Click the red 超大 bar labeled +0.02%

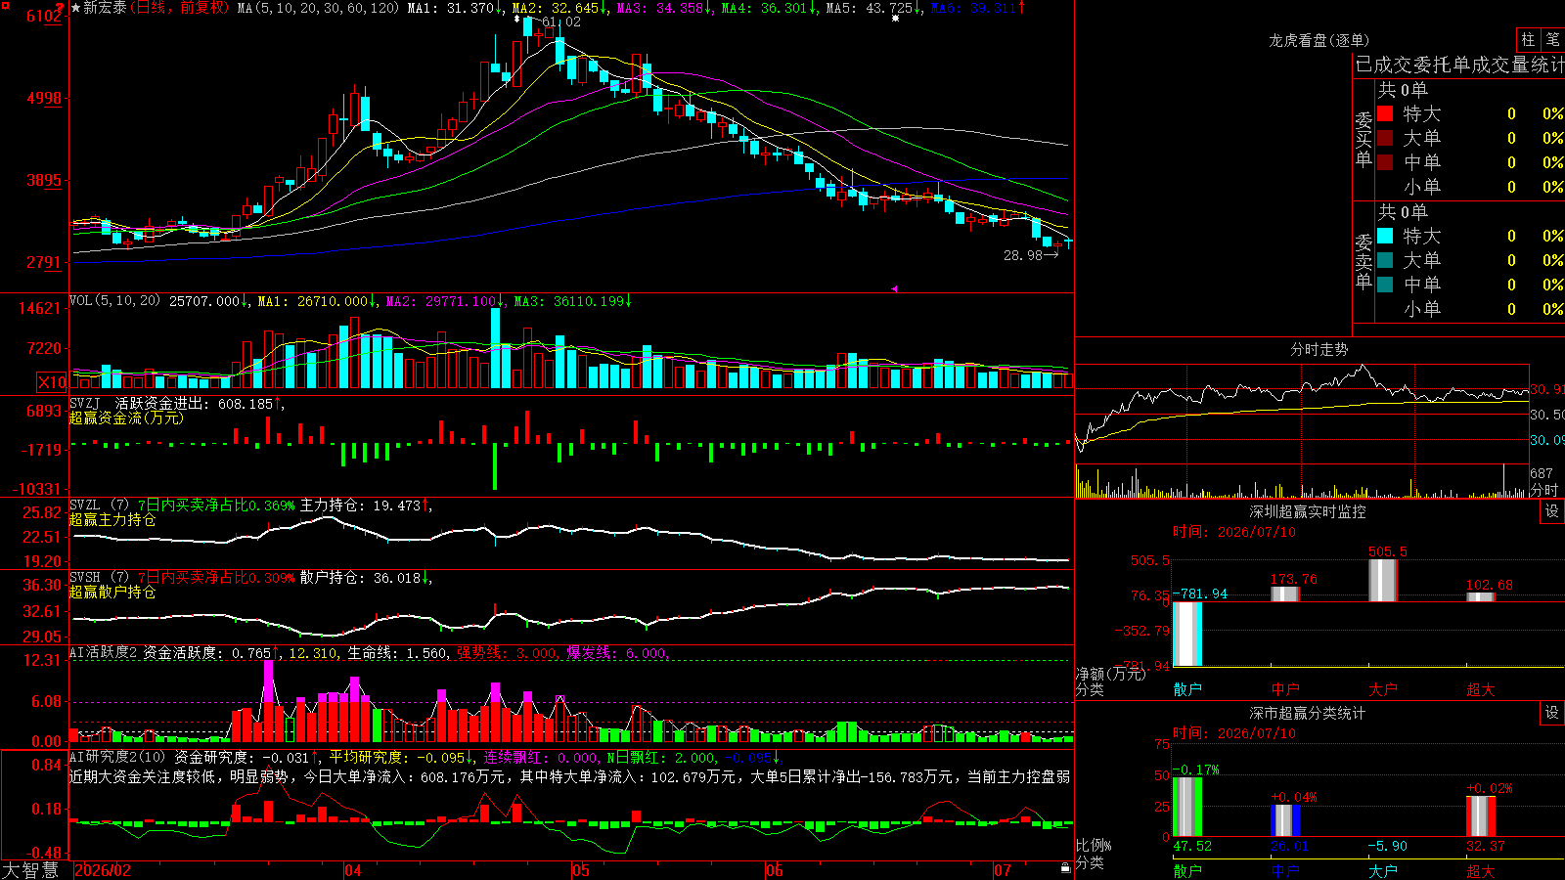(x=1481, y=816)
